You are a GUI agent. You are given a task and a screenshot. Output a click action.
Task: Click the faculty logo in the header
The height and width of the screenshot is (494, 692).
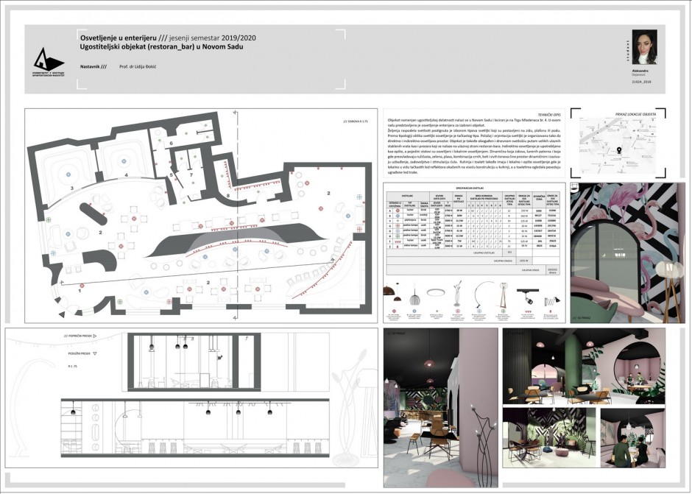51,59
